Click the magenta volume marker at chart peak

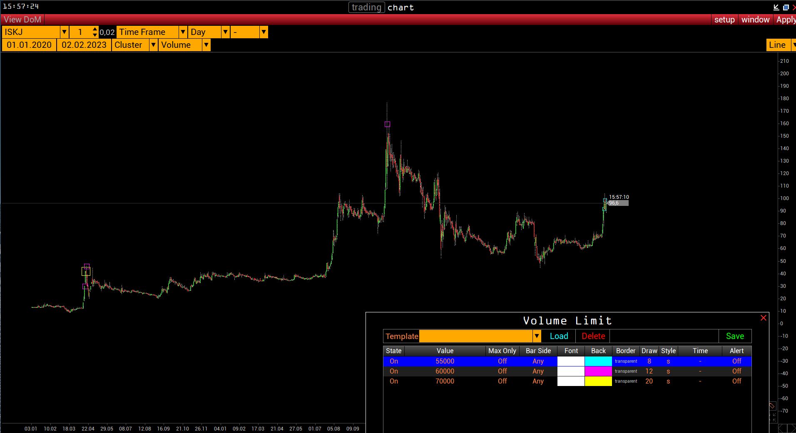387,124
